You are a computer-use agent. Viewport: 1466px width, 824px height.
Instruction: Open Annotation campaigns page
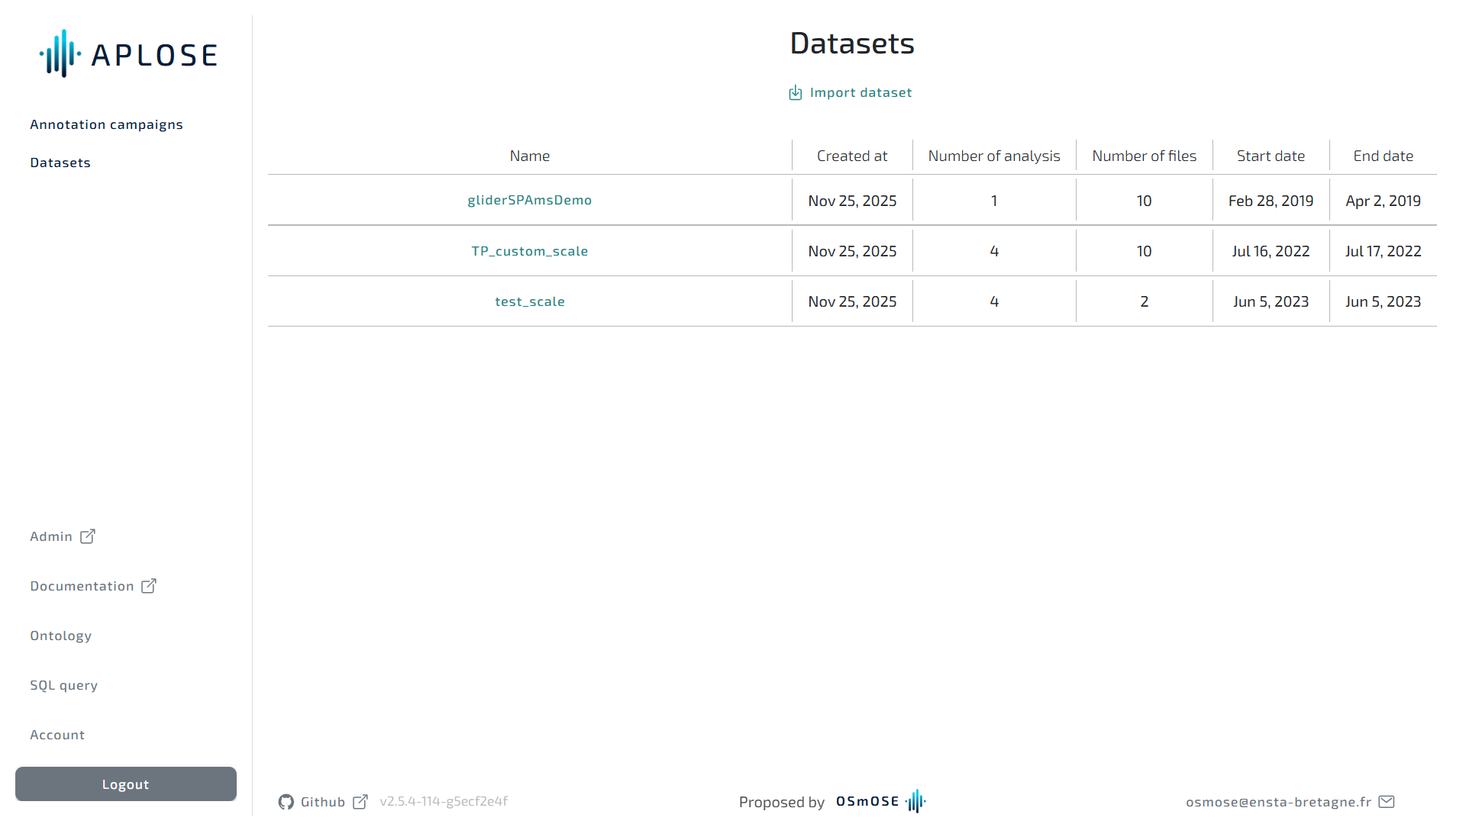pos(106,124)
